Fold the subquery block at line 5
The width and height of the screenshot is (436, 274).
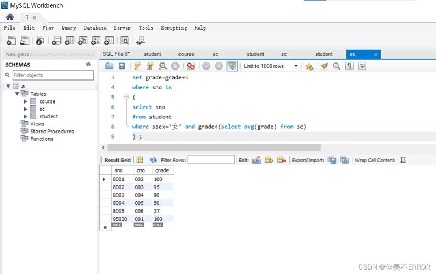[126, 97]
